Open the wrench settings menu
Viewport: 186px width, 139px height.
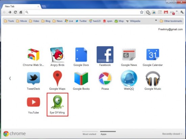click(x=182, y=12)
